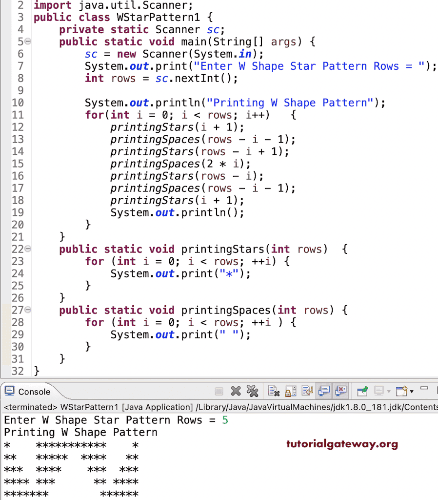Pin the Console view

click(362, 391)
